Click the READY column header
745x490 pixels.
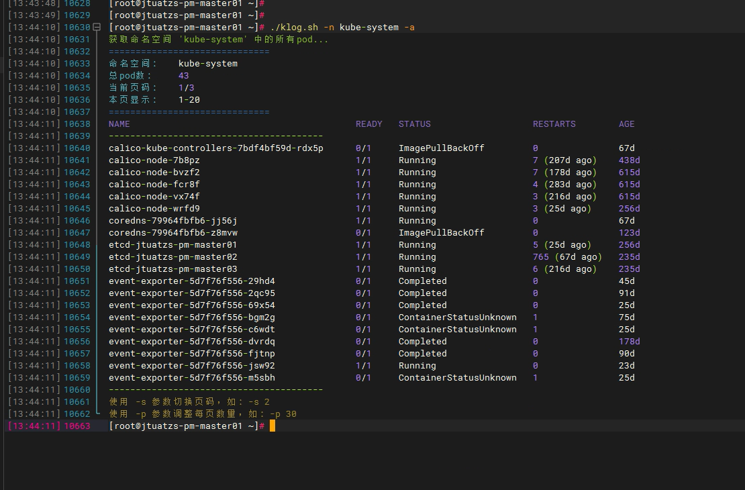(368, 124)
